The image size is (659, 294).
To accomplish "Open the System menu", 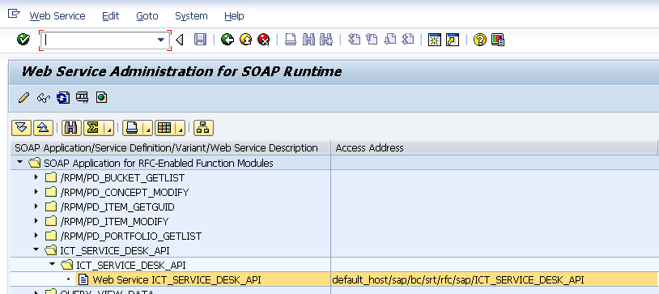I will pyautogui.click(x=191, y=16).
